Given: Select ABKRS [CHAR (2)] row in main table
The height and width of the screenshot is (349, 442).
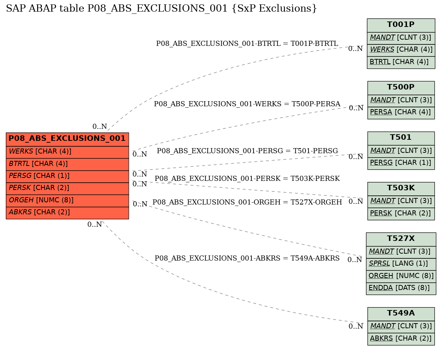Looking at the screenshot, I should point(67,213).
